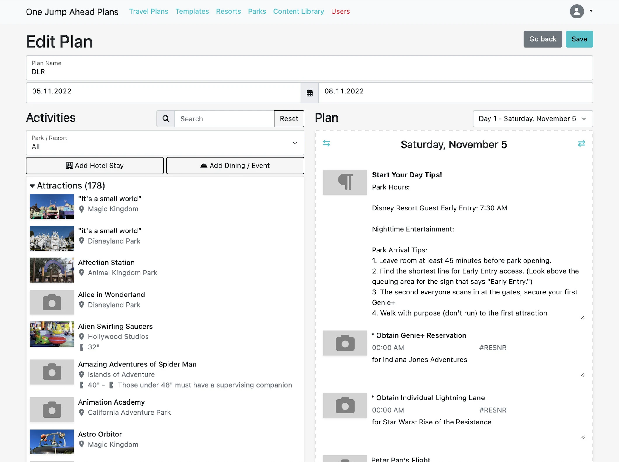Edit the Obtain Individual Lightning Lane entry
The width and height of the screenshot is (619, 462).
[x=583, y=437]
